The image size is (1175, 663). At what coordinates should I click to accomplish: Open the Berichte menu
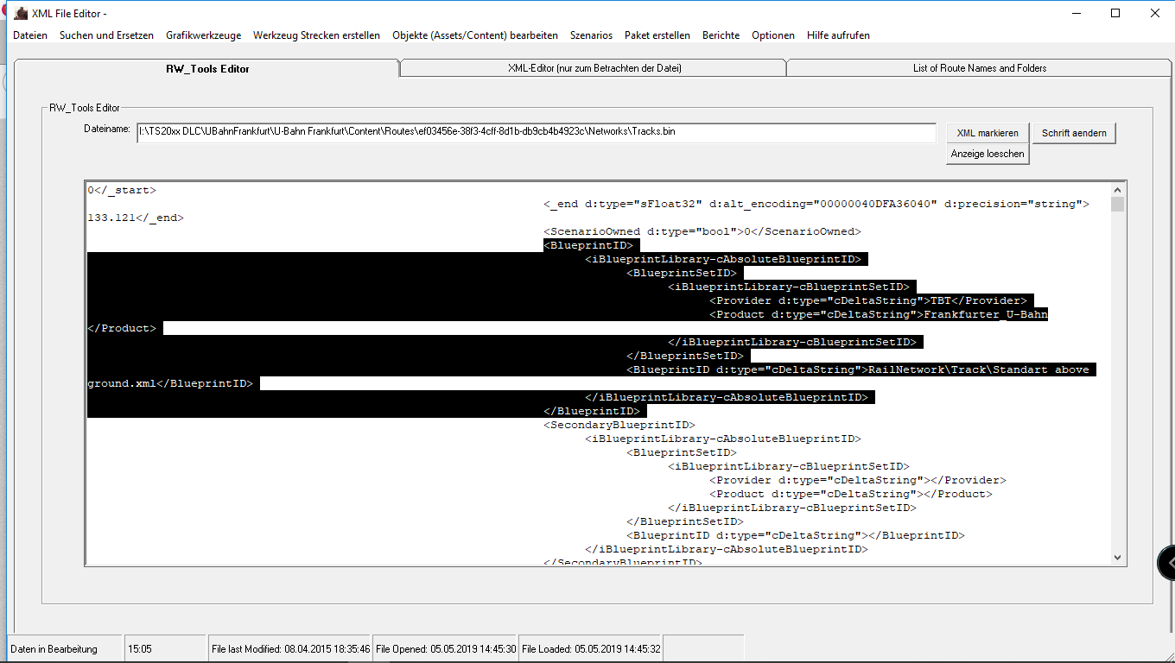pos(721,35)
